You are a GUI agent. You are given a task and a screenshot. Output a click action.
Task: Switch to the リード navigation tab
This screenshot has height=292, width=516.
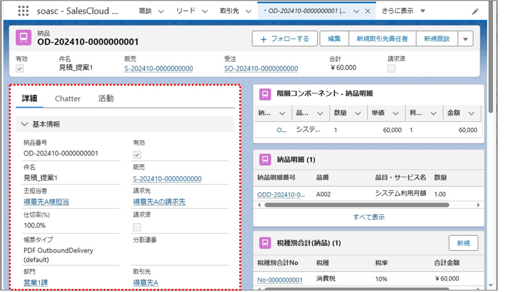186,11
